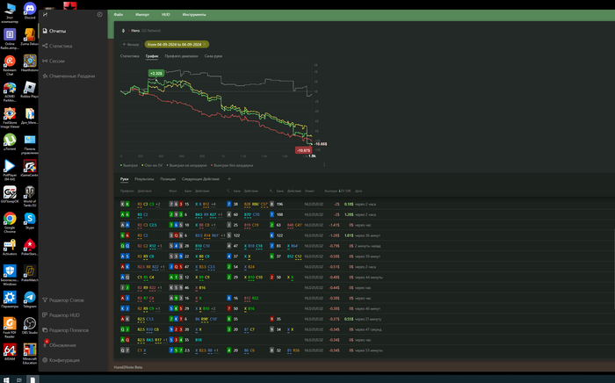Image resolution: width=615 pixels, height=383 pixels.
Task: Click the info icon atop the sidebar
Action: pos(99,15)
